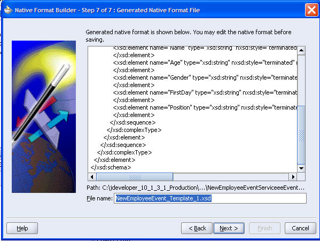Click the line with element name "Gender"
This screenshot has width=320, height=241.
click(205, 77)
